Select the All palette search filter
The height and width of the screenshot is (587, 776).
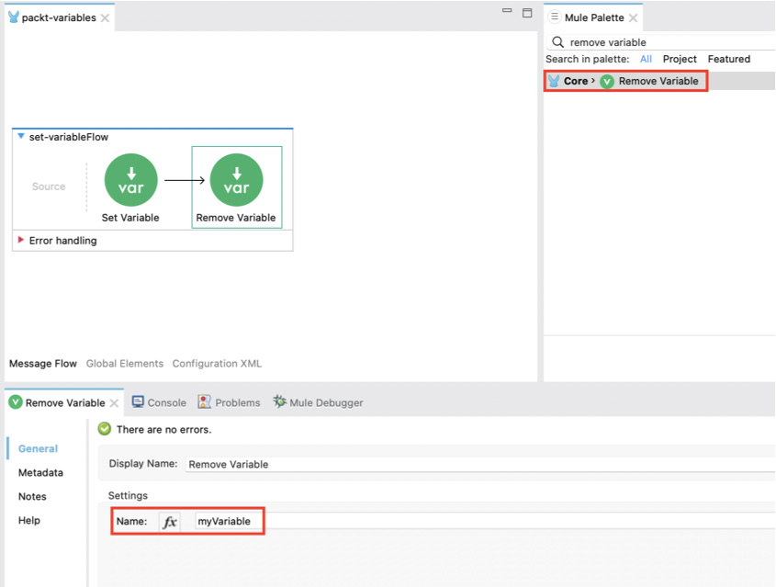[646, 59]
